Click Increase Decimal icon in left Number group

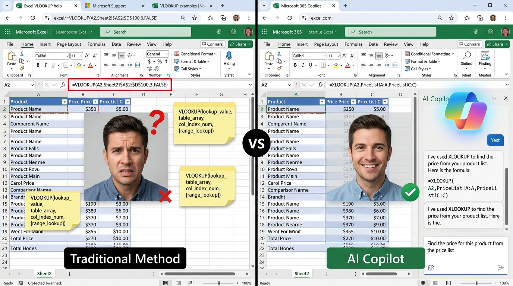[150, 69]
